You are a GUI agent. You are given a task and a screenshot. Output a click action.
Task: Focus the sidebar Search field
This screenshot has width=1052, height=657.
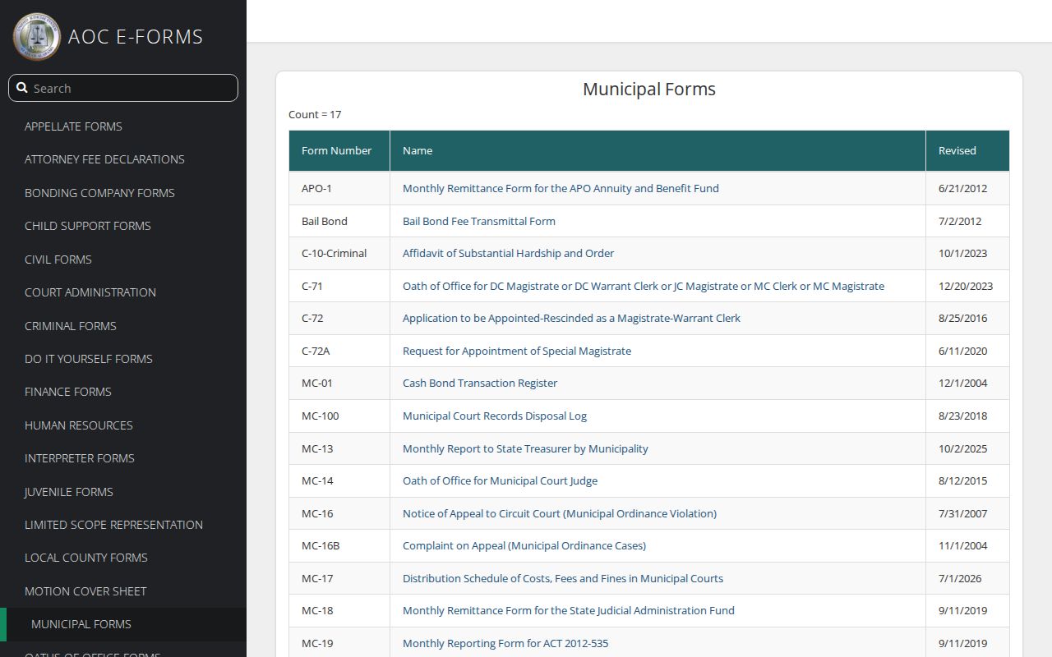[123, 88]
